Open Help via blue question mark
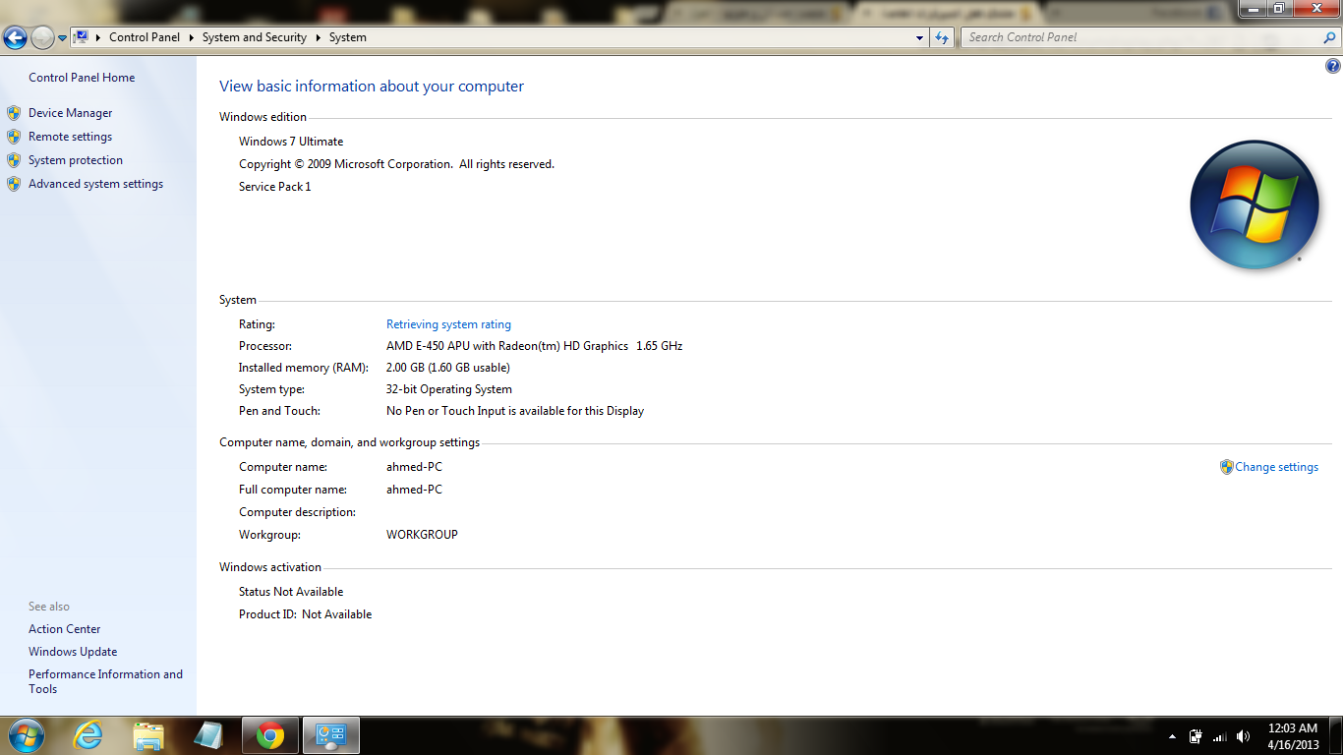 click(x=1332, y=67)
